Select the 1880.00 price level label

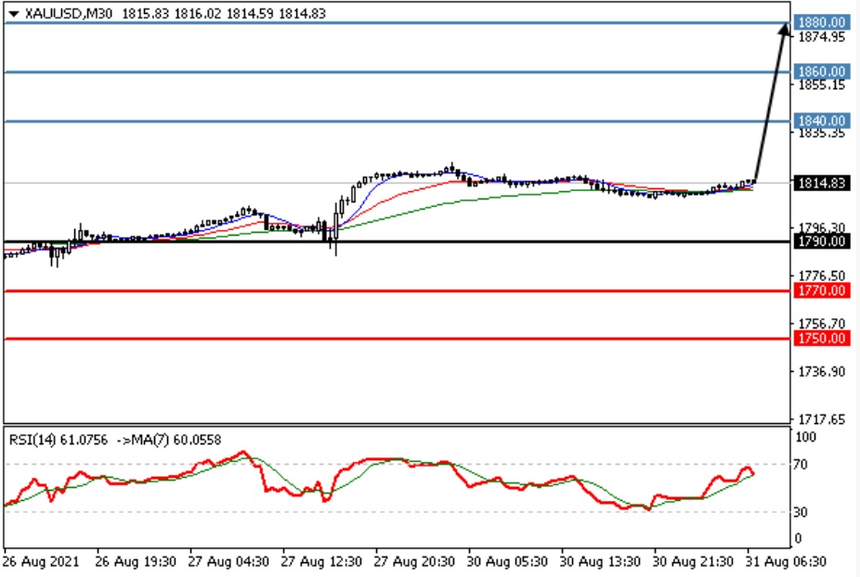(822, 22)
